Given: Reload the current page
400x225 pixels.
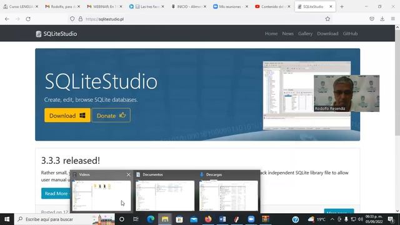Looking at the screenshot, I should pos(28,19).
